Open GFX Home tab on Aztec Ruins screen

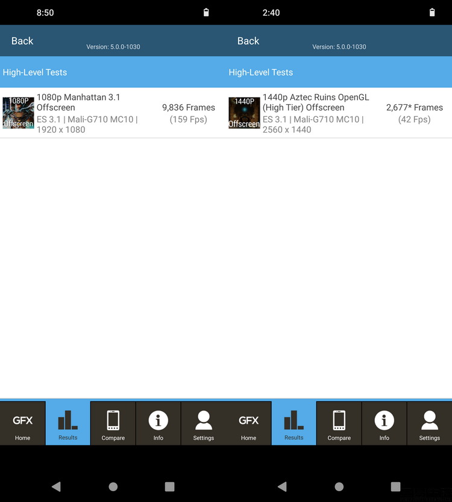[x=249, y=424]
